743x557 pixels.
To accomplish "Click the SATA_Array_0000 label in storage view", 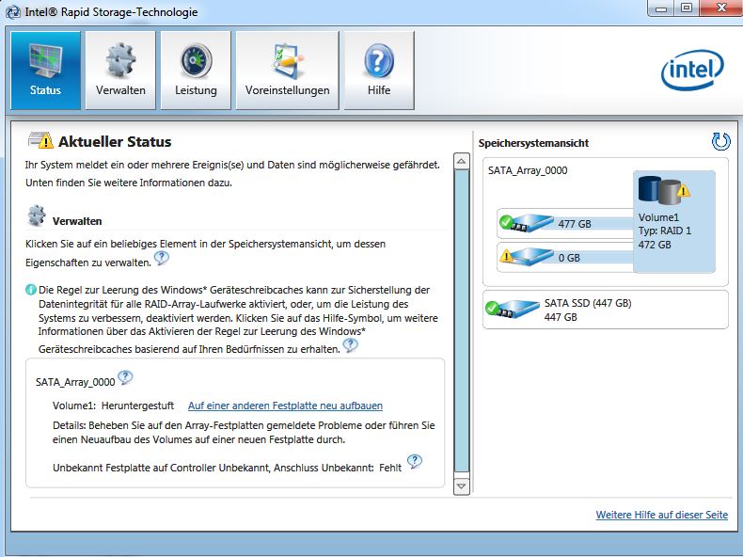I will coord(528,170).
